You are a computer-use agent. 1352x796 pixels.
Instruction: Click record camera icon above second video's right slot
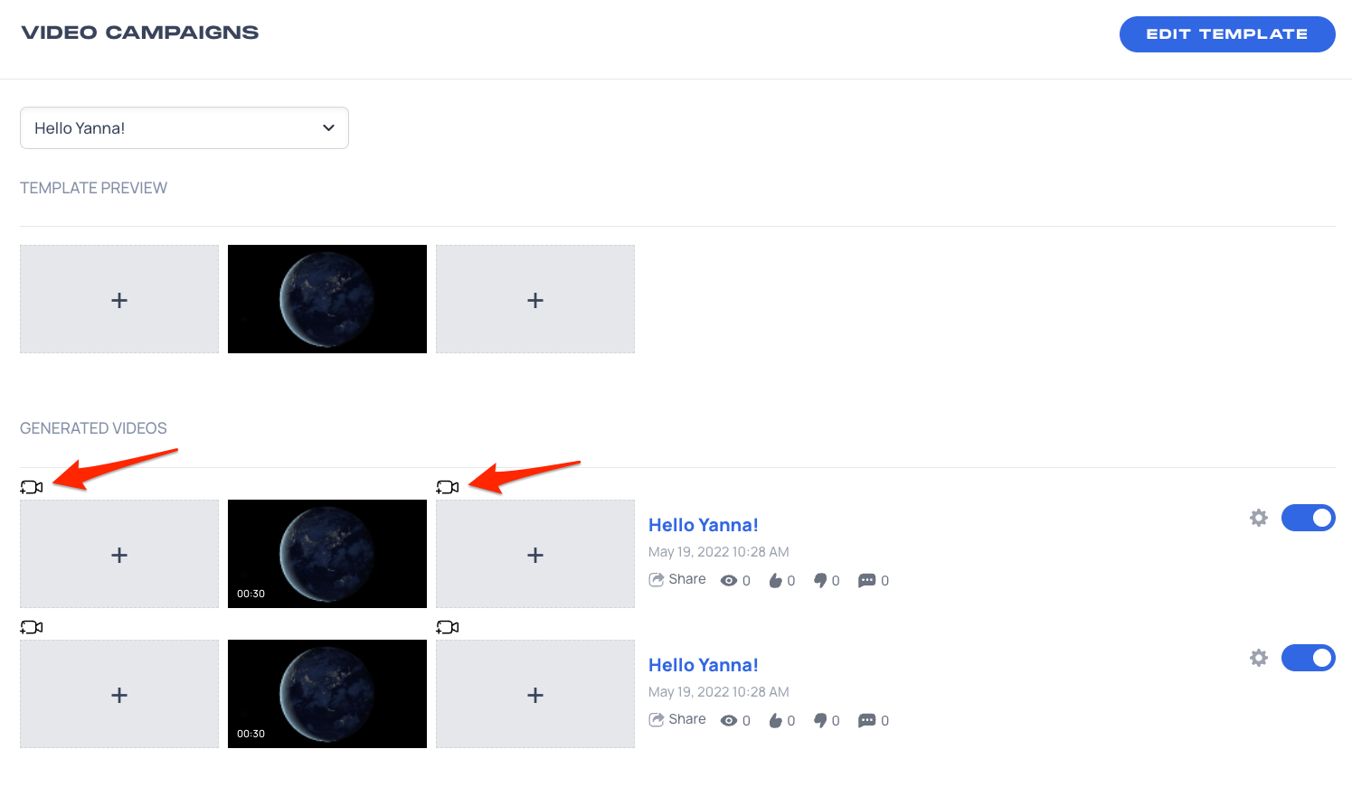(x=448, y=627)
